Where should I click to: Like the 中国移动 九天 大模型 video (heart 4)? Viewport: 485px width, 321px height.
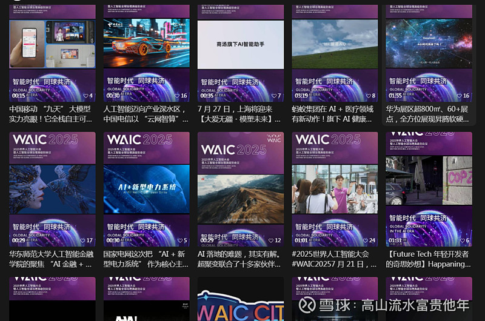(x=86, y=96)
